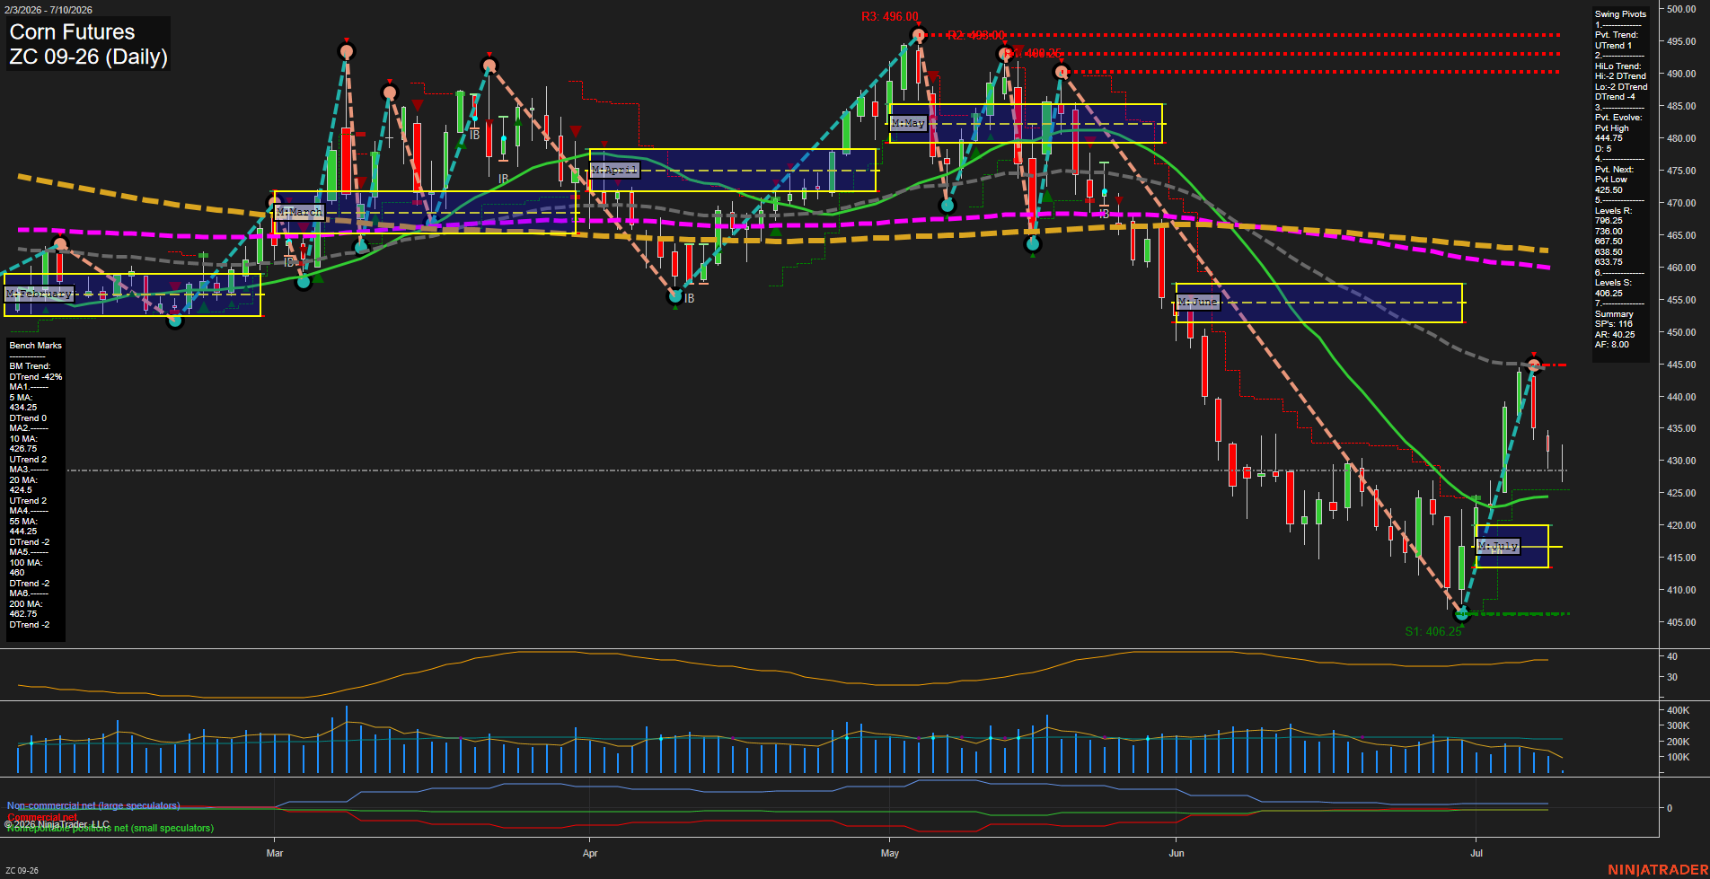1710x879 pixels.
Task: Click the AF: 8.00 summary value
Action: (x=1611, y=345)
